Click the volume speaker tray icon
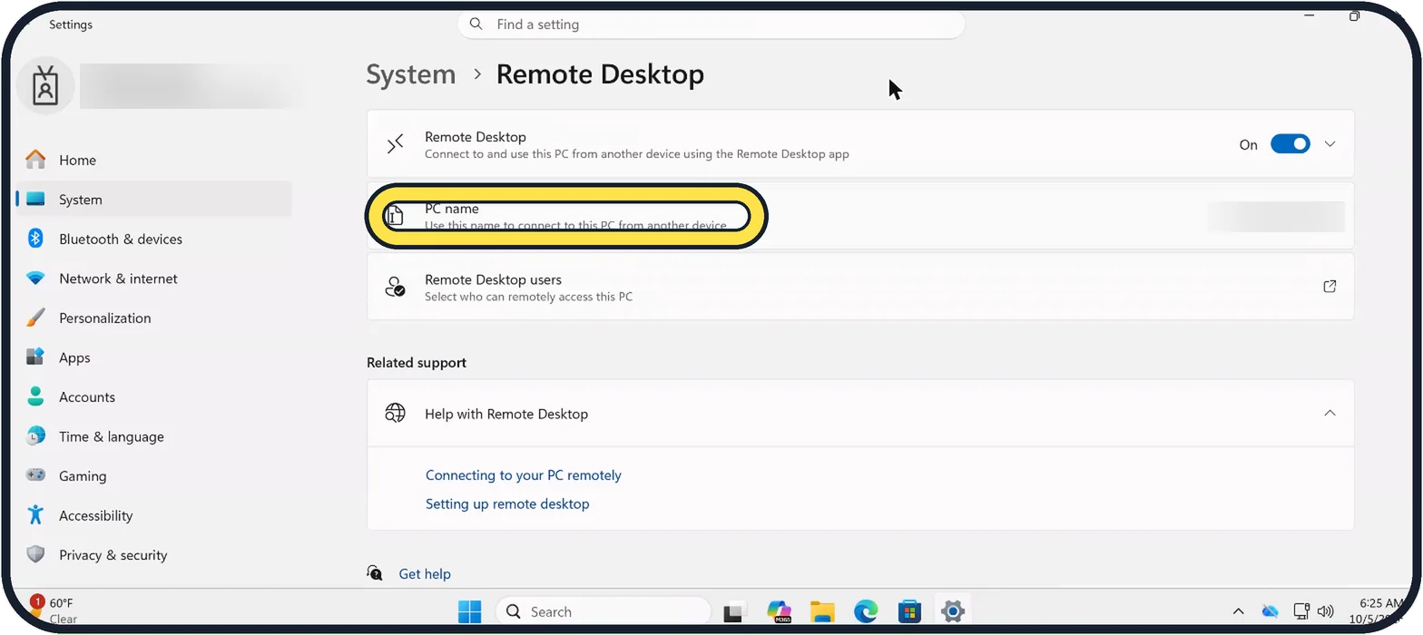The height and width of the screenshot is (635, 1423). (1326, 611)
